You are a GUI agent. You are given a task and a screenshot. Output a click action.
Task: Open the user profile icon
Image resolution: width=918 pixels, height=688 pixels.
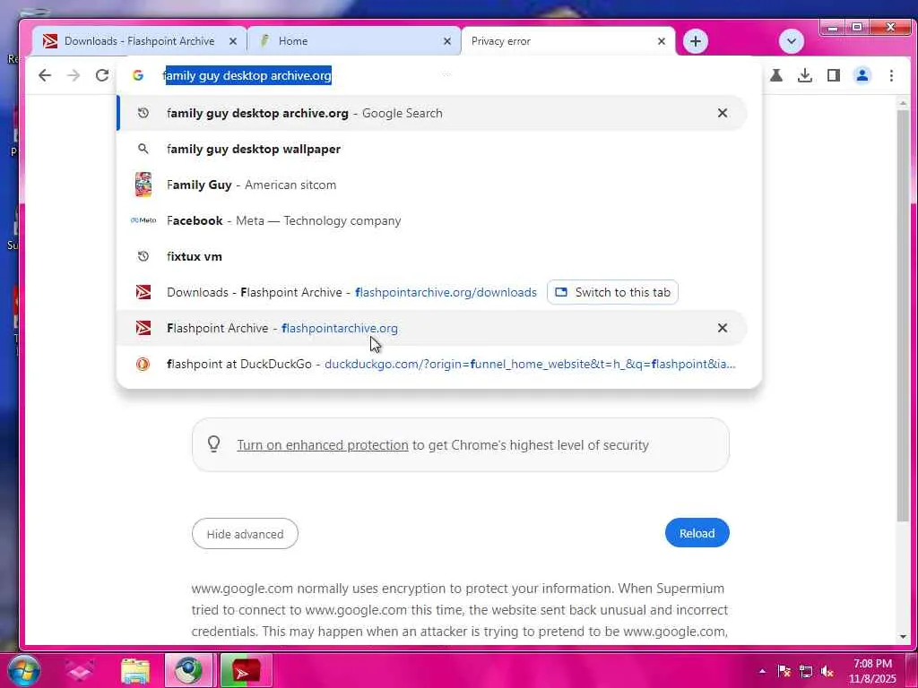pos(862,75)
